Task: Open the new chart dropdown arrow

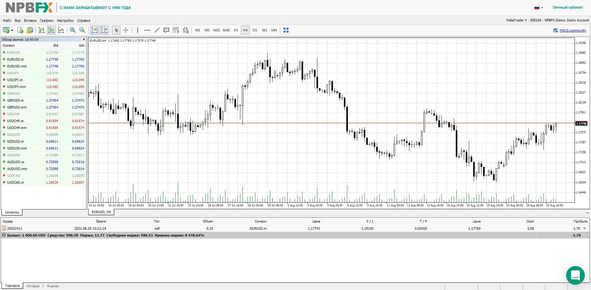Action: [x=12, y=30]
